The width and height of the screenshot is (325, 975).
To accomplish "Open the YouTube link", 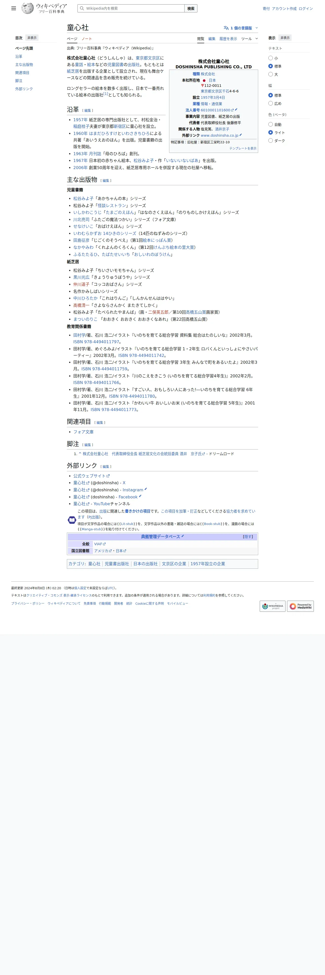I will (x=101, y=504).
